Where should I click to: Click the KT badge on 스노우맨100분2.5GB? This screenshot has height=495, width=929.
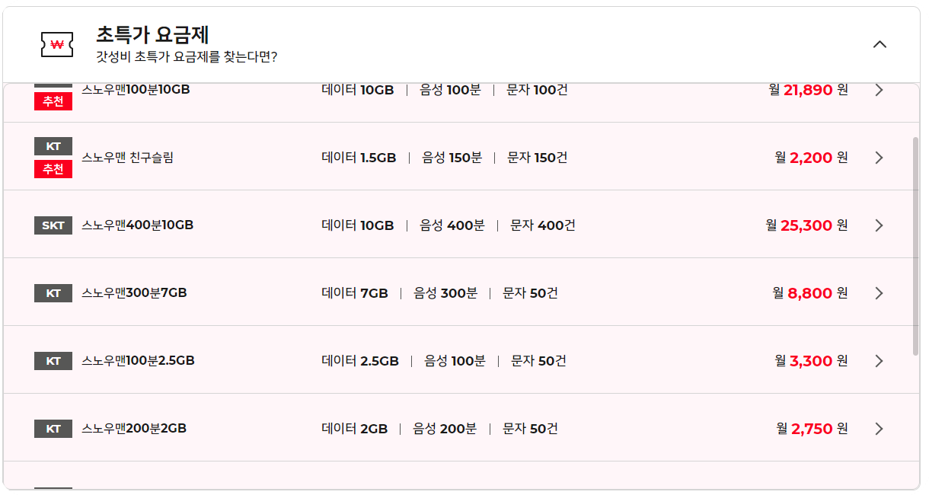coord(53,360)
